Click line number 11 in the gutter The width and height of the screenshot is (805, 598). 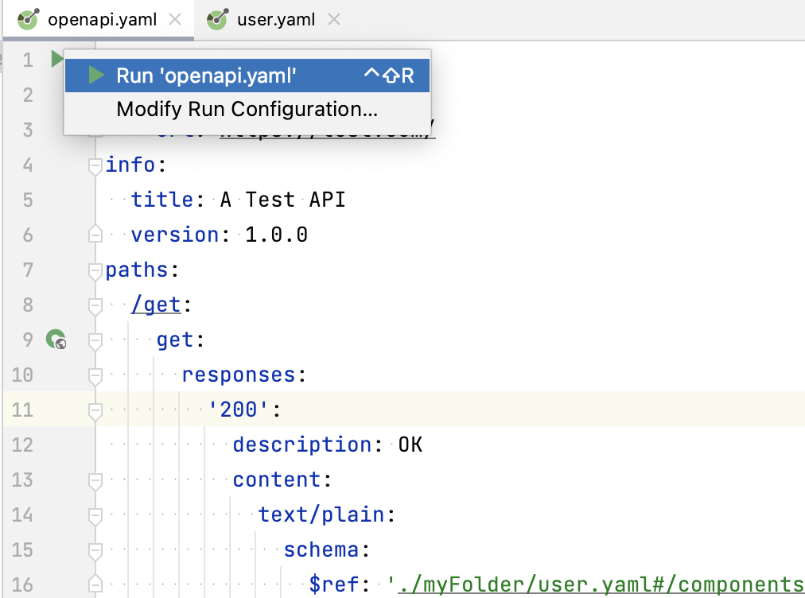(x=24, y=410)
